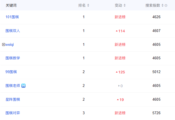
Task: Click the 关键词 column header
Action: (x=11, y=5)
